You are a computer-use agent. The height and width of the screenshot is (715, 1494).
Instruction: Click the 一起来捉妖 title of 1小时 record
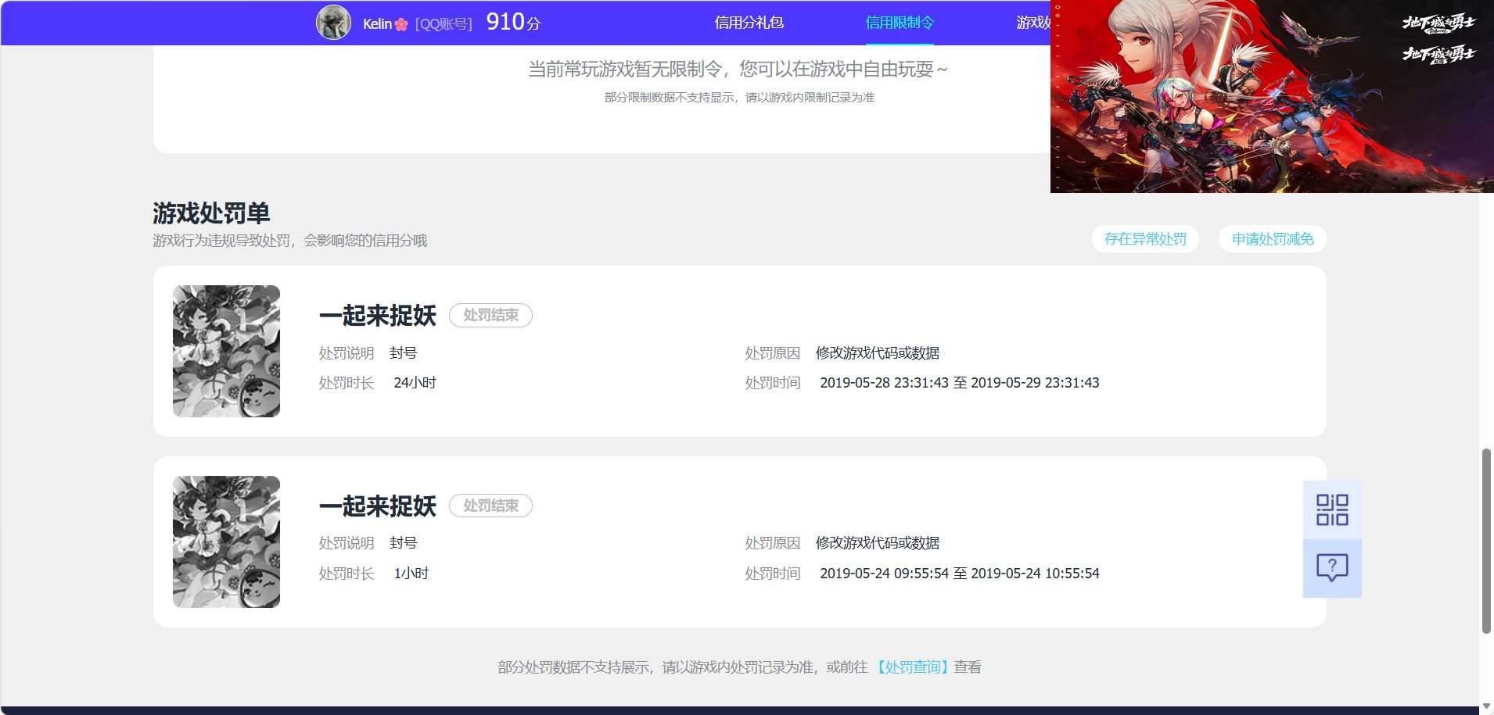(x=377, y=506)
